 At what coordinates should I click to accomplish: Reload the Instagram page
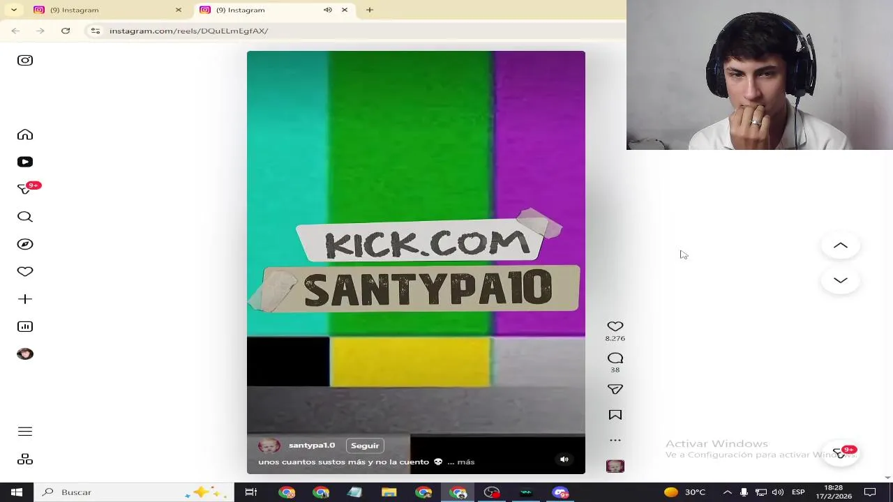(x=66, y=31)
